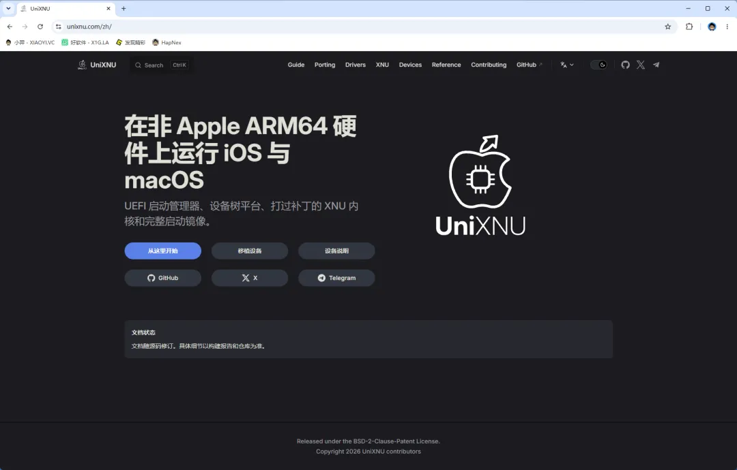Open GitHub external link in nav

530,65
